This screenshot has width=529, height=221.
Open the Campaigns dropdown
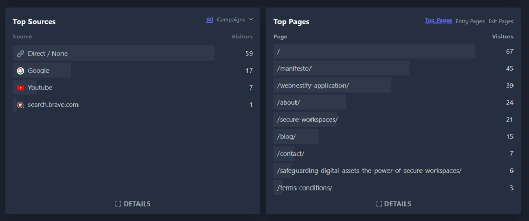point(235,20)
